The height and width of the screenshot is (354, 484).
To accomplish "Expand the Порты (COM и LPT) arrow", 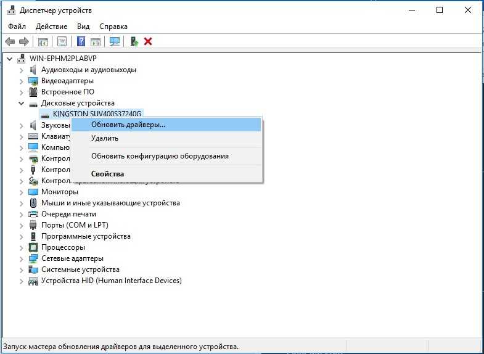I will [x=22, y=226].
